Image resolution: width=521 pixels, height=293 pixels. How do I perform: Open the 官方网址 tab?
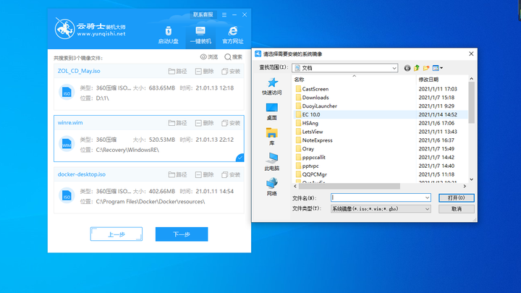click(x=232, y=35)
